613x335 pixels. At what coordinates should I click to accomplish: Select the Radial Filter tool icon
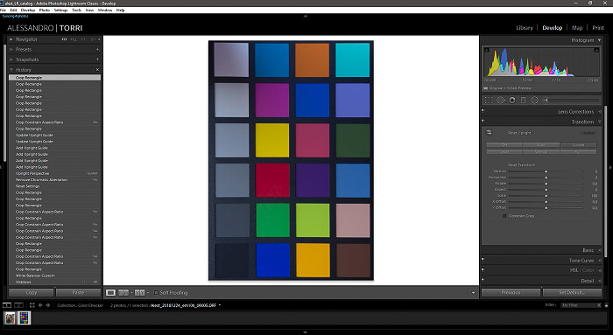pos(534,101)
